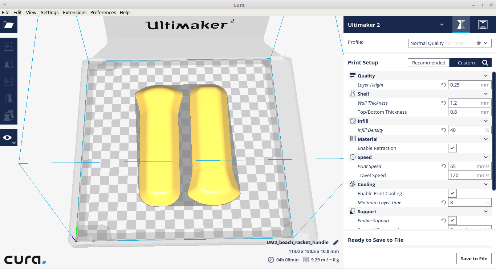Collapse the Material section
This screenshot has height=269, width=496.
click(486, 139)
